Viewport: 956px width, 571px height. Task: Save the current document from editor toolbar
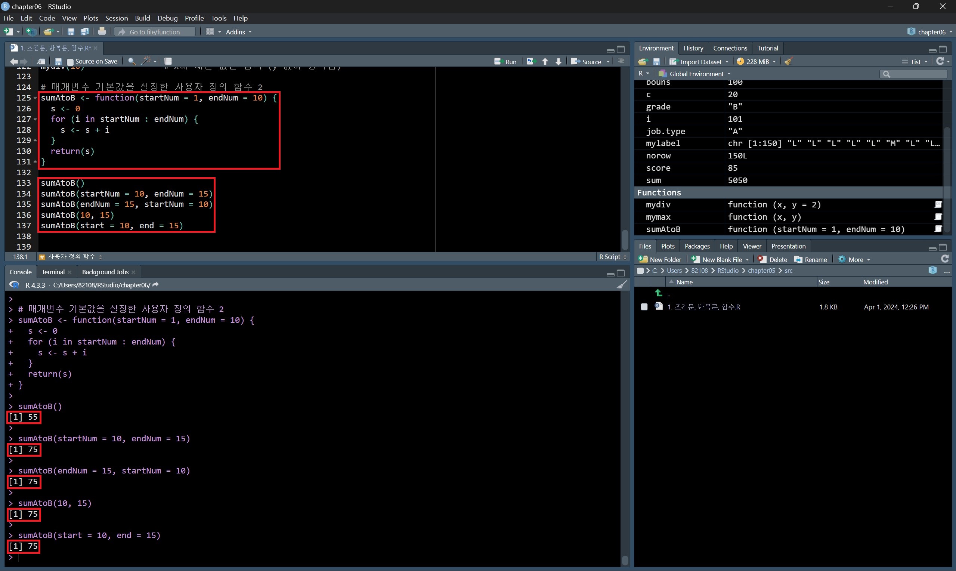coord(58,62)
